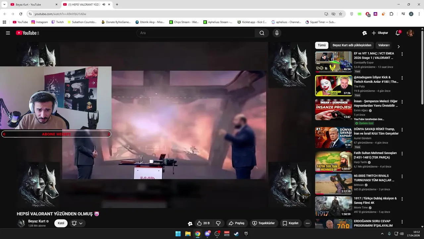Click the Paylaş share button
Image resolution: width=424 pixels, height=239 pixels.
[x=237, y=223]
